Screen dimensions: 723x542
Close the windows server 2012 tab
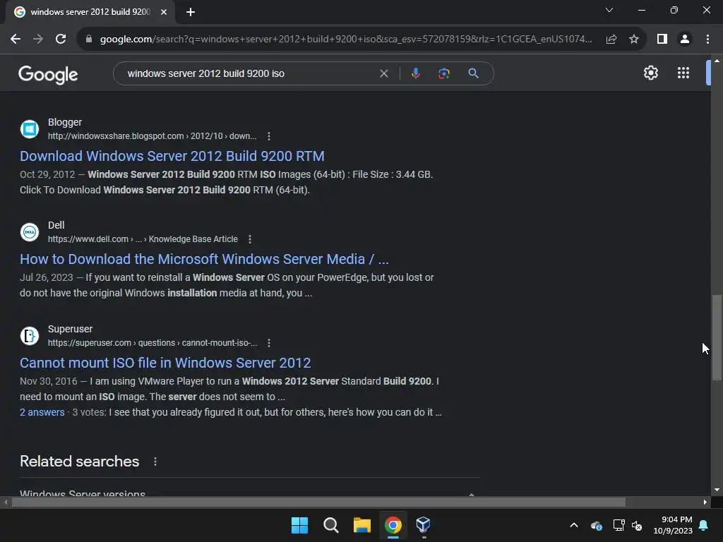(164, 12)
